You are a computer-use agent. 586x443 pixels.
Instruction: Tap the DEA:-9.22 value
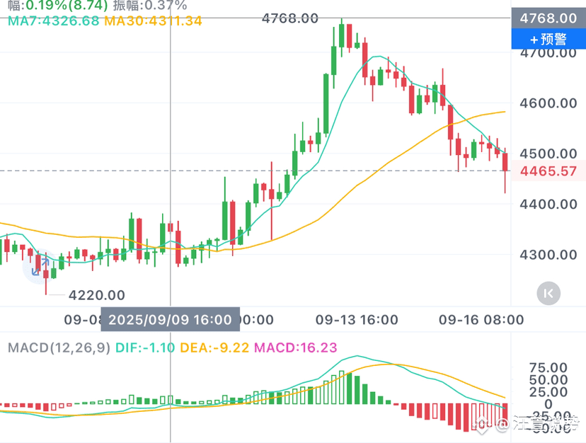214,348
